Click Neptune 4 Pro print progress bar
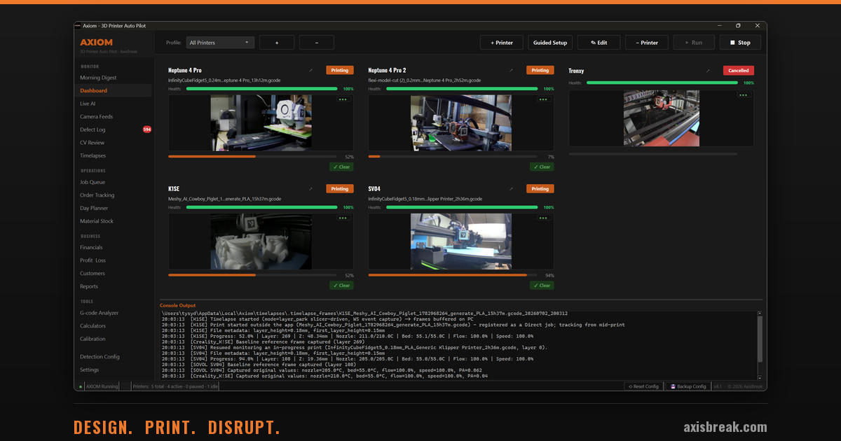Image resolution: width=841 pixels, height=441 pixels. (x=252, y=157)
